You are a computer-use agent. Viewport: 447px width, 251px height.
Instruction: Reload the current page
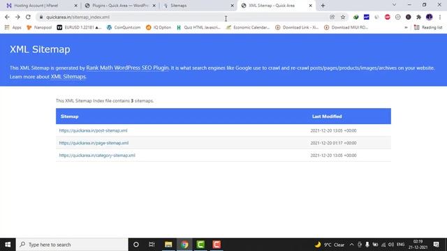coord(28,17)
